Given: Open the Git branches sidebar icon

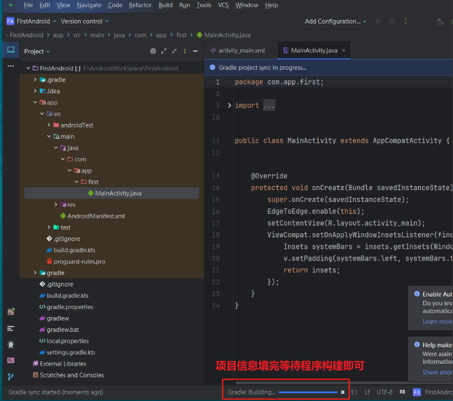Looking at the screenshot, I should click(11, 377).
